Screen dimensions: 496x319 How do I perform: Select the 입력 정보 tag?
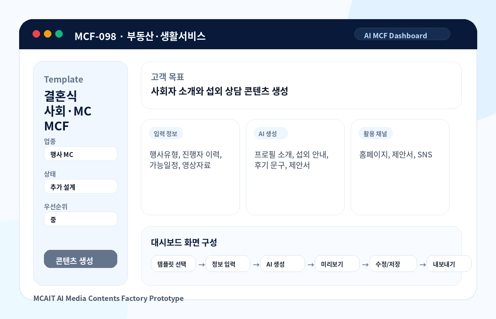pos(166,133)
